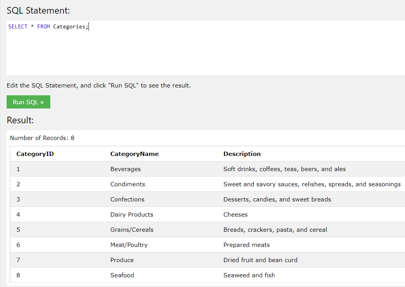405x287 pixels.
Task: Select the Confections category name cell
Action: click(x=127, y=199)
